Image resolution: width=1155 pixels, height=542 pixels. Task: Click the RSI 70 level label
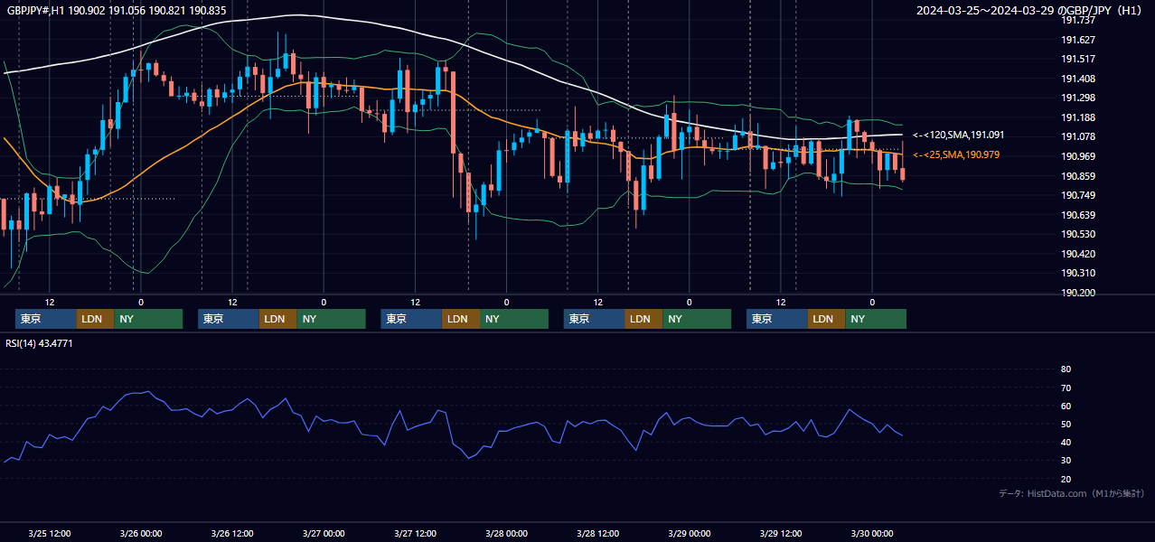click(1066, 388)
